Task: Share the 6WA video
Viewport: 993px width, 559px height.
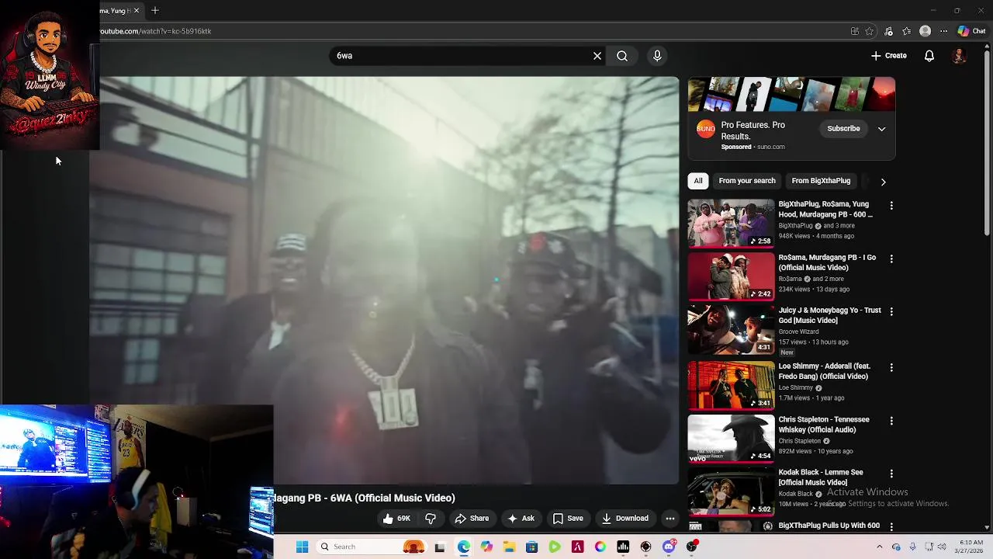Action: pos(472,519)
